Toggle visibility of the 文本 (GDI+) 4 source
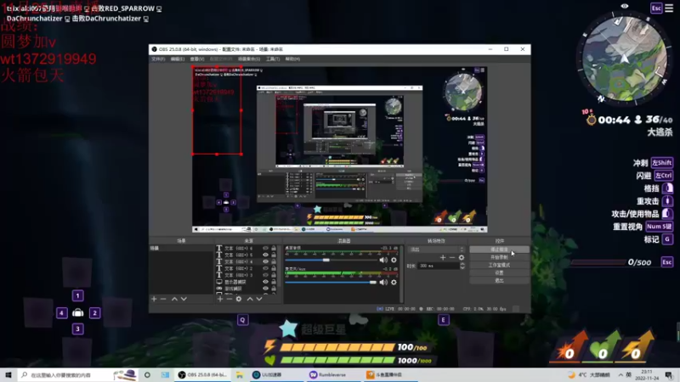This screenshot has height=382, width=680. pyautogui.click(x=265, y=261)
